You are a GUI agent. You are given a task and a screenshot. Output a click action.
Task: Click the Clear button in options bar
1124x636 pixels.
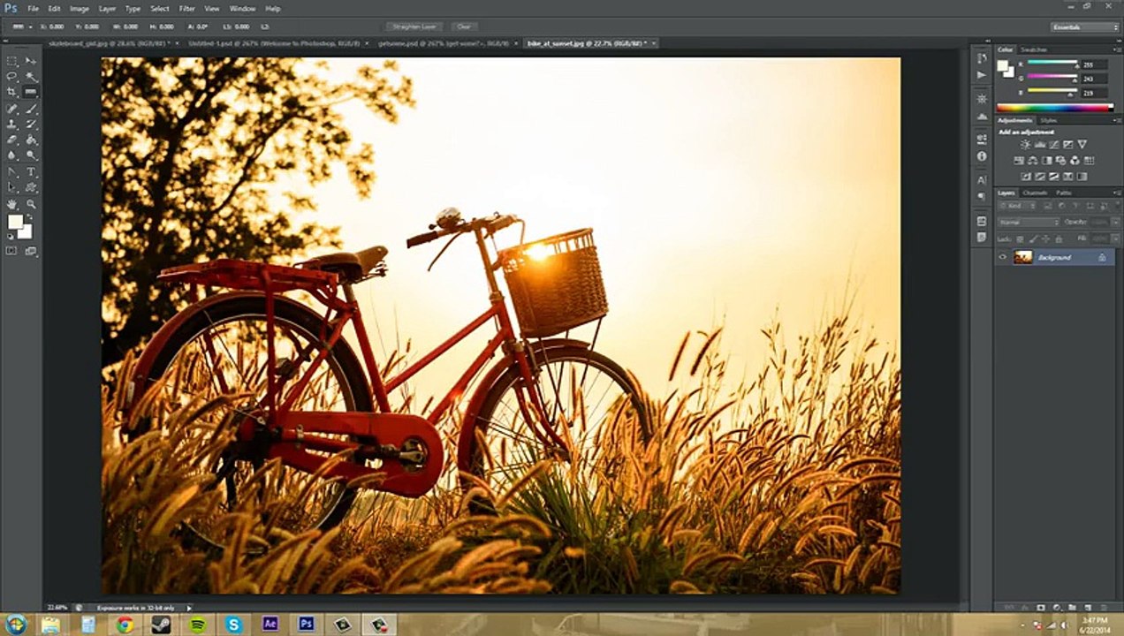coord(464,26)
